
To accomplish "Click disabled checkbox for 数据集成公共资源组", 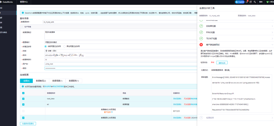I will tap(23, 111).
